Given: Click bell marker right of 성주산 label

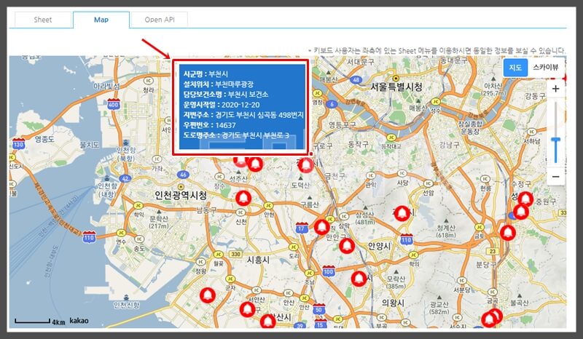Looking at the screenshot, I should pyautogui.click(x=255, y=164).
